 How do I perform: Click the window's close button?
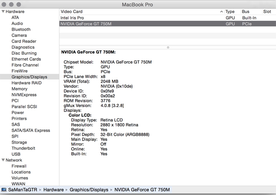tap(4, 4)
